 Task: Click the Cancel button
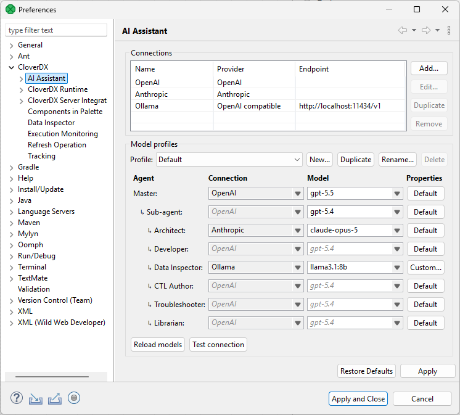[422, 399]
